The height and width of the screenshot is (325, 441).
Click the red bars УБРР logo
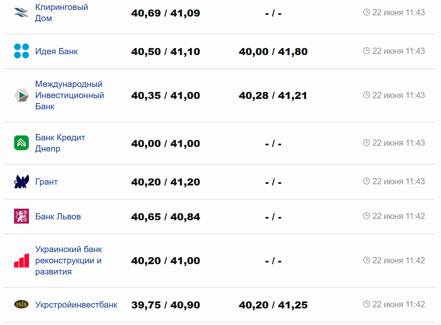coord(22,260)
